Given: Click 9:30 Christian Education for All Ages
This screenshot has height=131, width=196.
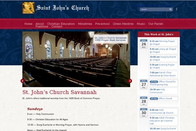Looking at the screenshot, I should [48, 120].
